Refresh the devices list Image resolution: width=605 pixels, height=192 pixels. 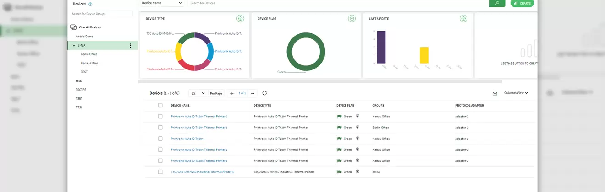click(x=264, y=93)
